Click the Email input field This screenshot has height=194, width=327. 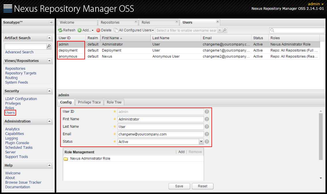coord(160,134)
